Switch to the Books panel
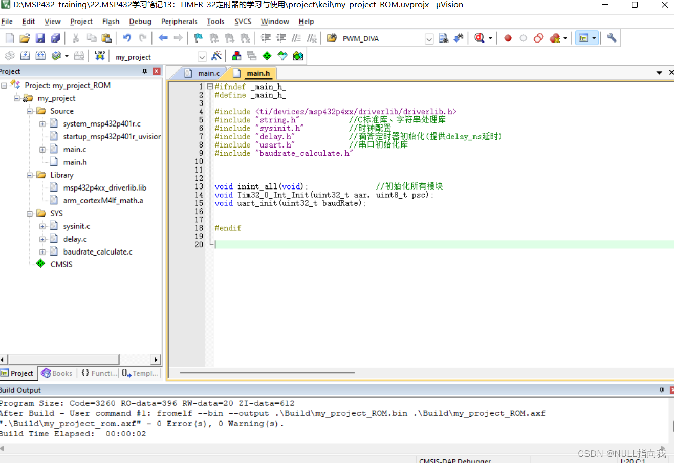Screen dimensions: 674x463 click(56, 373)
